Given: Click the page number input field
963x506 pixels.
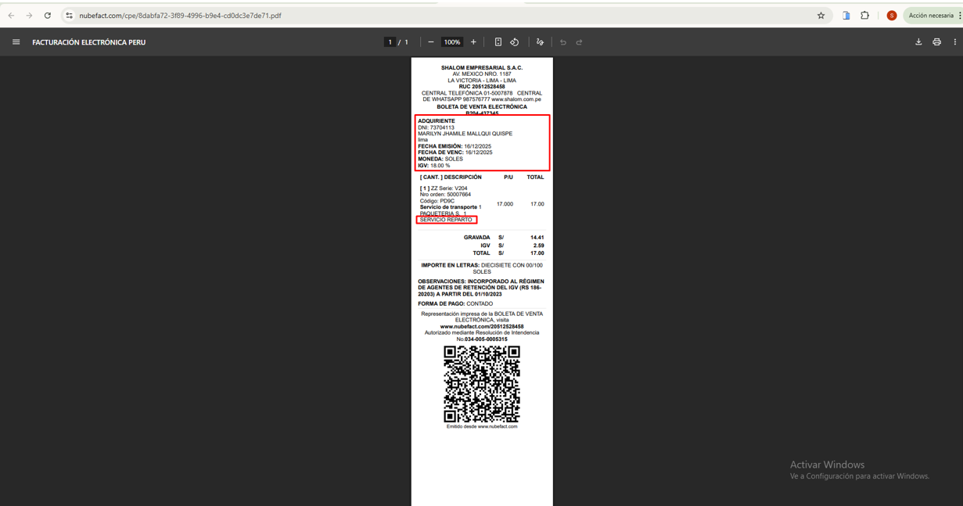Looking at the screenshot, I should point(390,42).
